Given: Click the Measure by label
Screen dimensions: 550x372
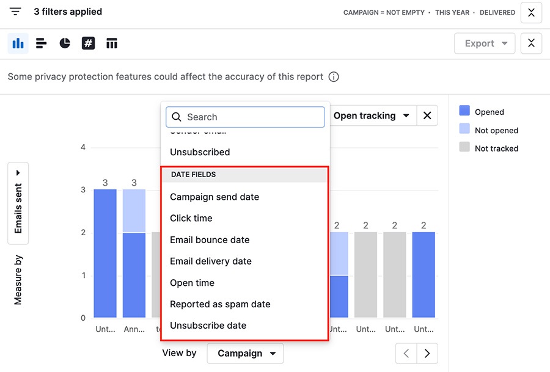Looking at the screenshot, I should click(x=18, y=280).
